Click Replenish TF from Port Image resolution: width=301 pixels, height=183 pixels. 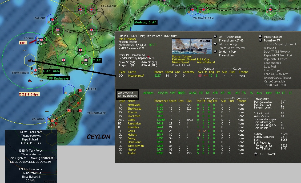click(278, 55)
